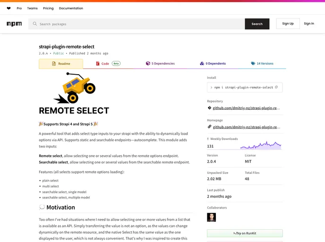This screenshot has width=325, height=242.
Task: Click the Versions tags icon
Action: tap(253, 63)
